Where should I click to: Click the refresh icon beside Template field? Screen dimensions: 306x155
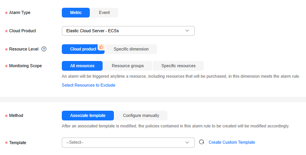201,142
